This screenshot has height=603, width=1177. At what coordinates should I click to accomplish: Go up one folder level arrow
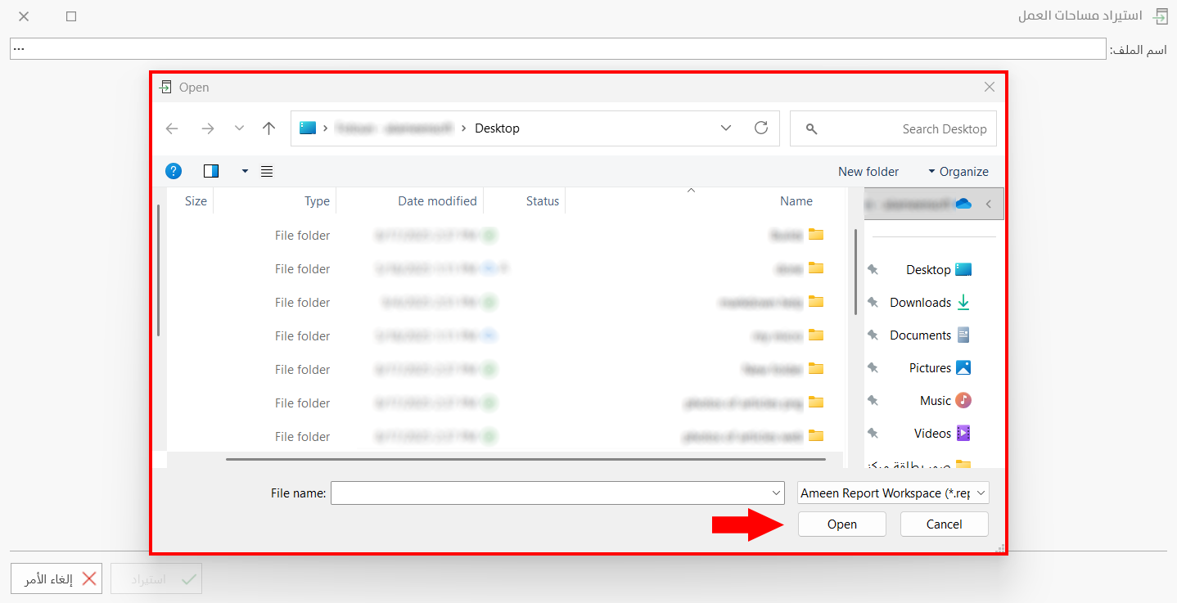coord(268,128)
